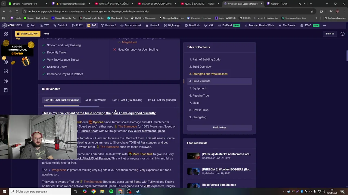Click the Download App button
Viewport: 348px width, 195px height.
click(28, 34)
